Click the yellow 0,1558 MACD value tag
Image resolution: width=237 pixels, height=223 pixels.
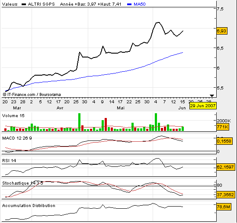tap(224, 141)
